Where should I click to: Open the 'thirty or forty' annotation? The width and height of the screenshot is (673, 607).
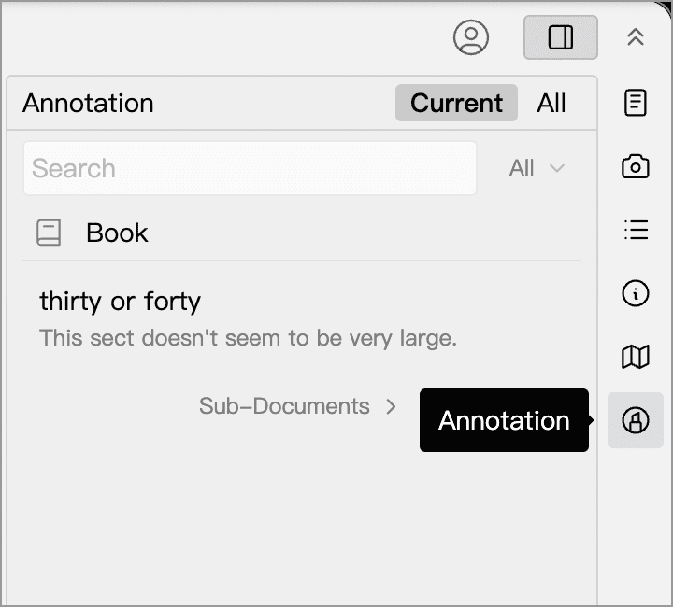[120, 301]
